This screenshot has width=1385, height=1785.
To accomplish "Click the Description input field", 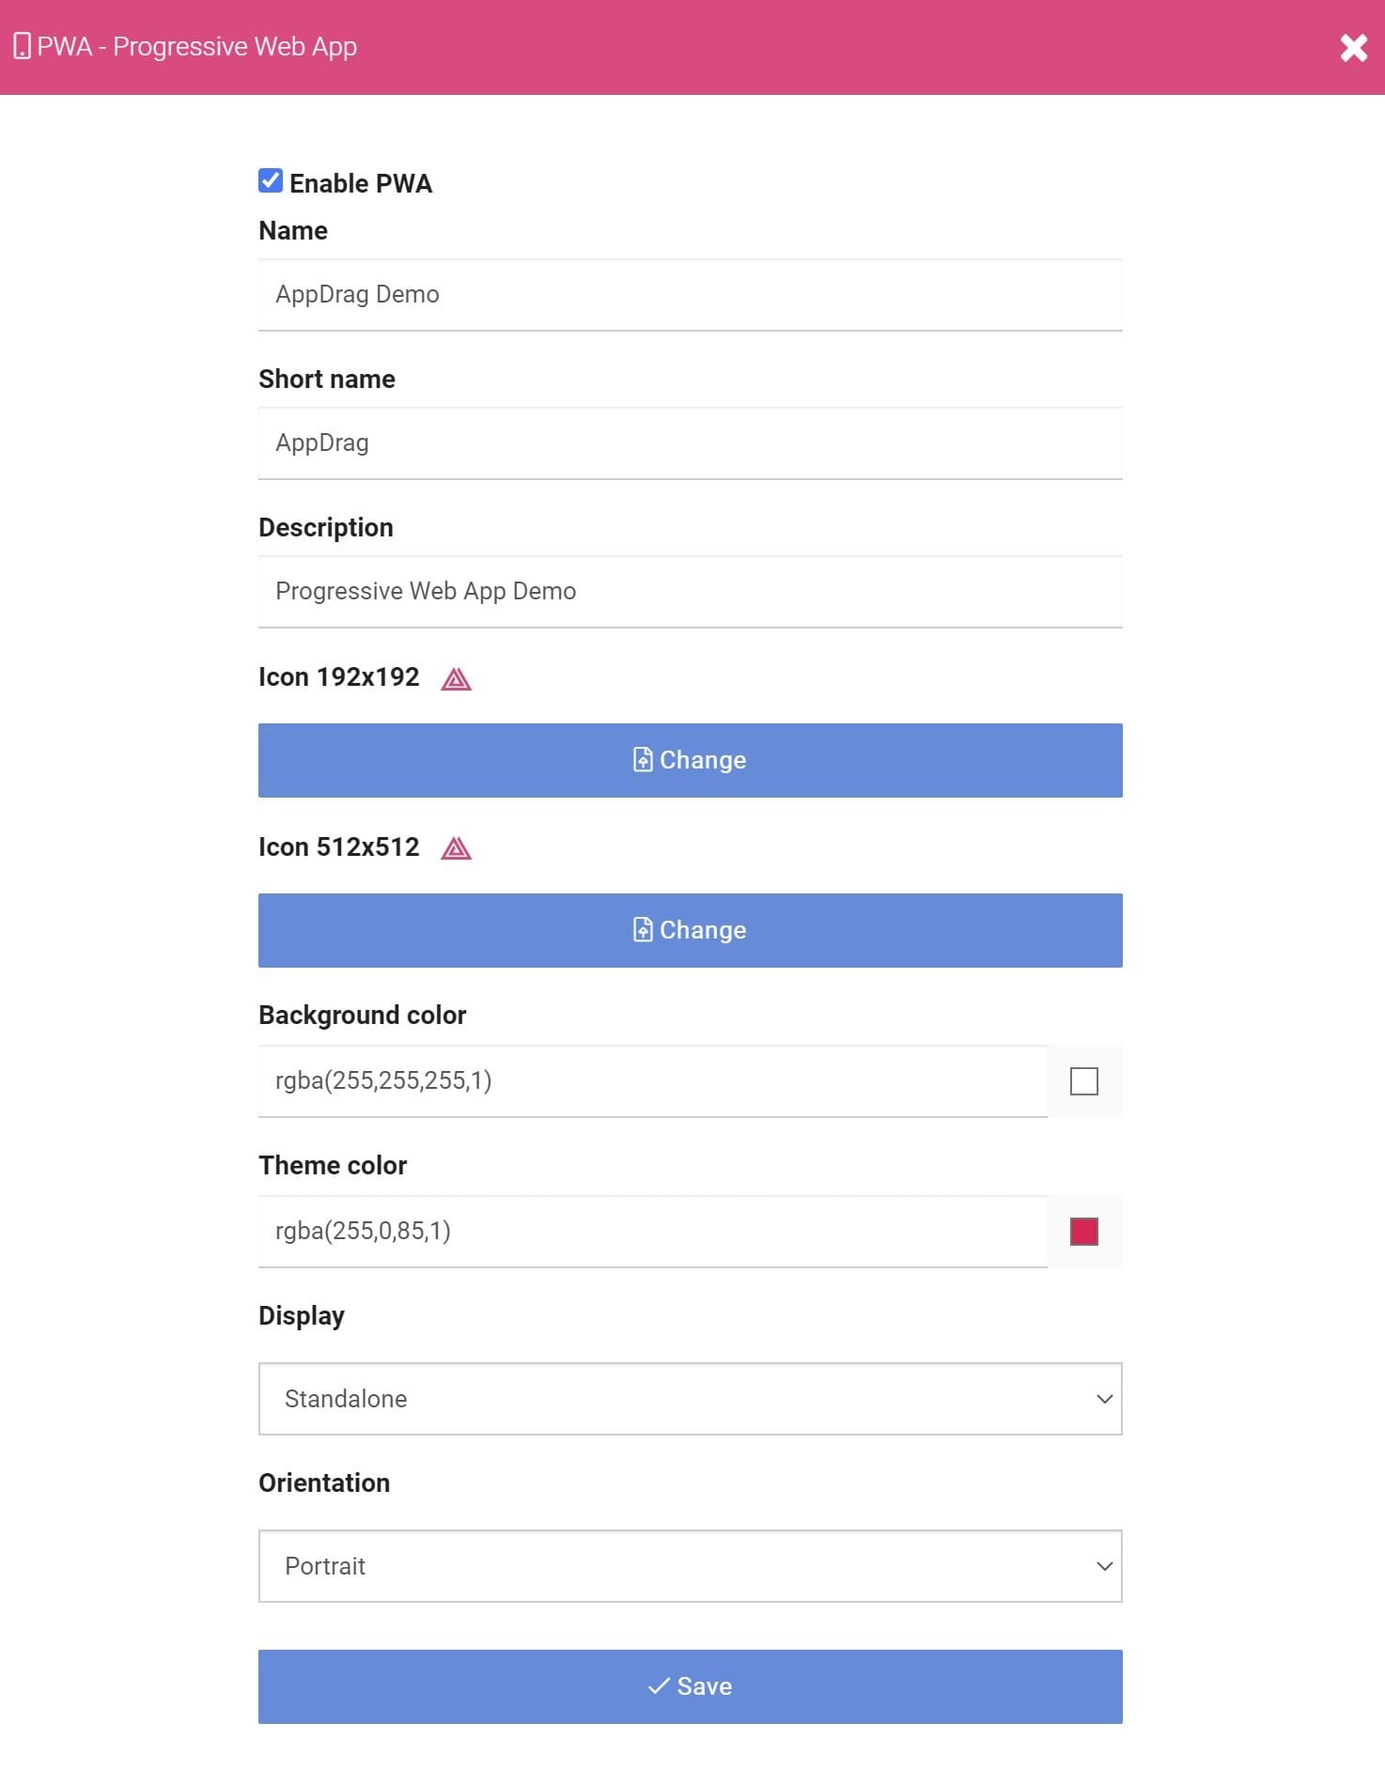I will point(690,592).
